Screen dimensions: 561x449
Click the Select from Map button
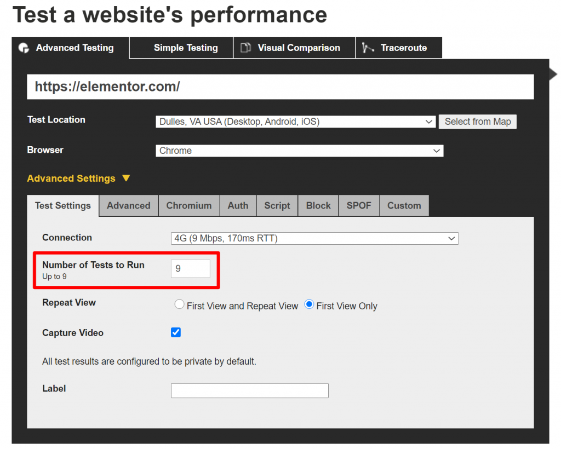click(477, 122)
